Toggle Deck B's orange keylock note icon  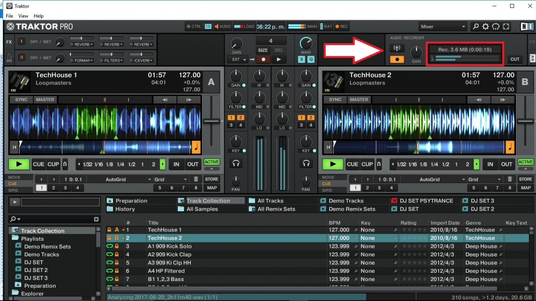(x=510, y=146)
